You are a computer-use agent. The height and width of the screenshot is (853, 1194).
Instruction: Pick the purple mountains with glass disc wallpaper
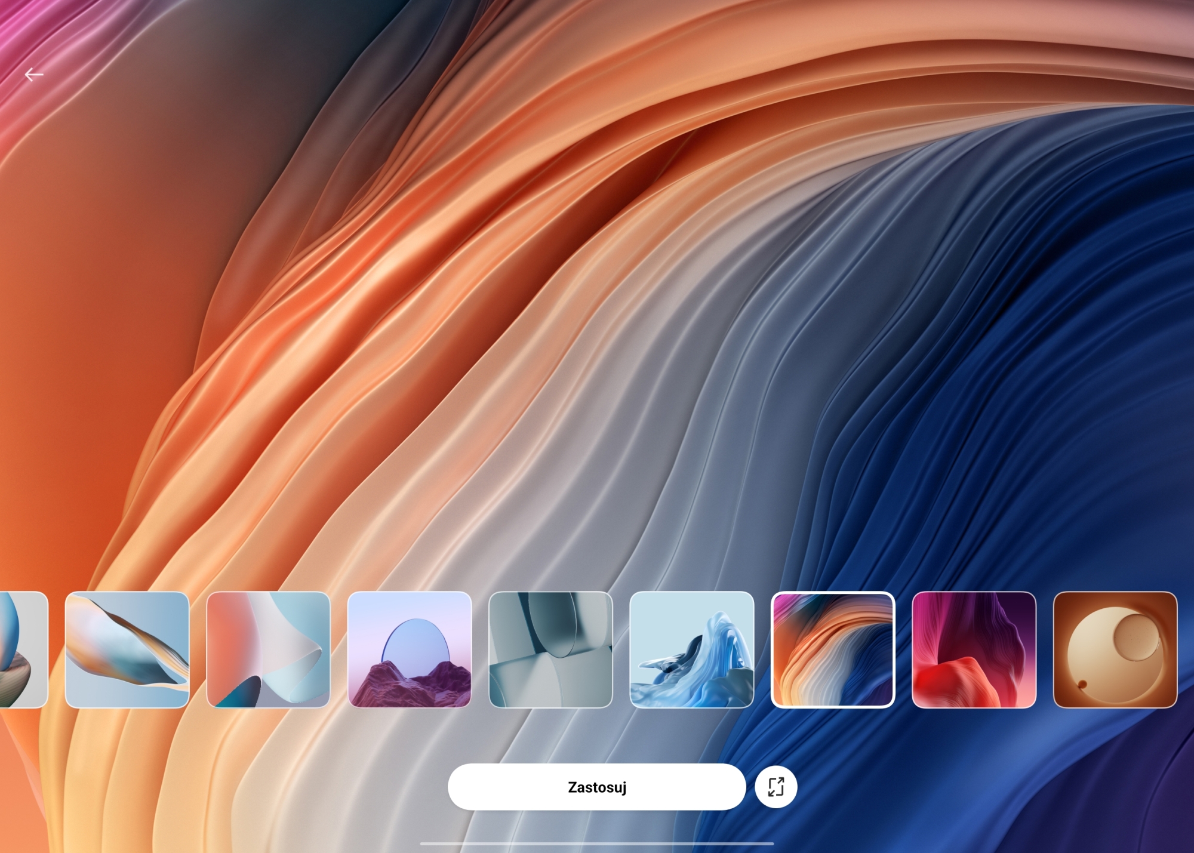[x=410, y=649]
